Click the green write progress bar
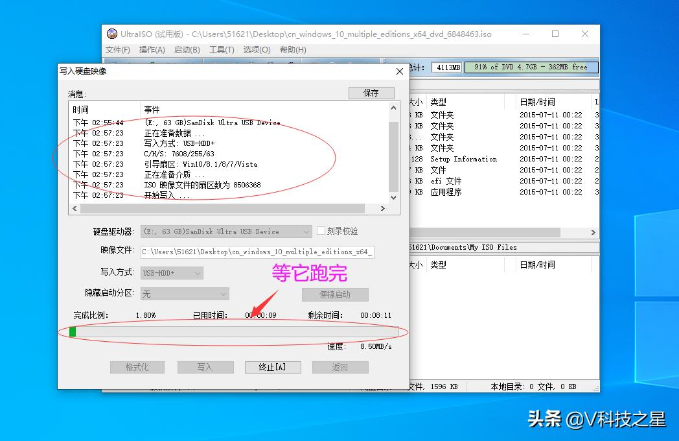Viewport: 679px width, 441px height. tap(73, 331)
